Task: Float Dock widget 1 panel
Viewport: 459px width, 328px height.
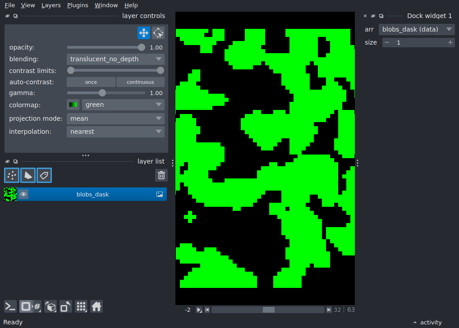Action: click(381, 16)
